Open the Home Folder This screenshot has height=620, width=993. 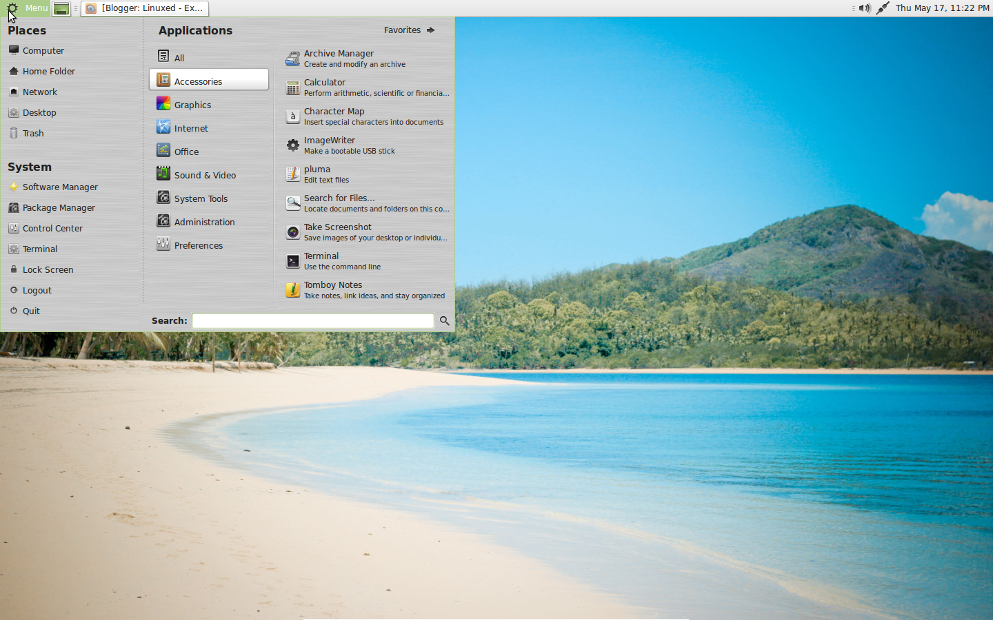47,71
